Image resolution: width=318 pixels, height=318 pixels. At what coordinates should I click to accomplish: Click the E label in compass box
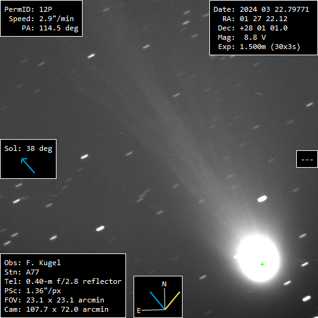tap(139, 311)
